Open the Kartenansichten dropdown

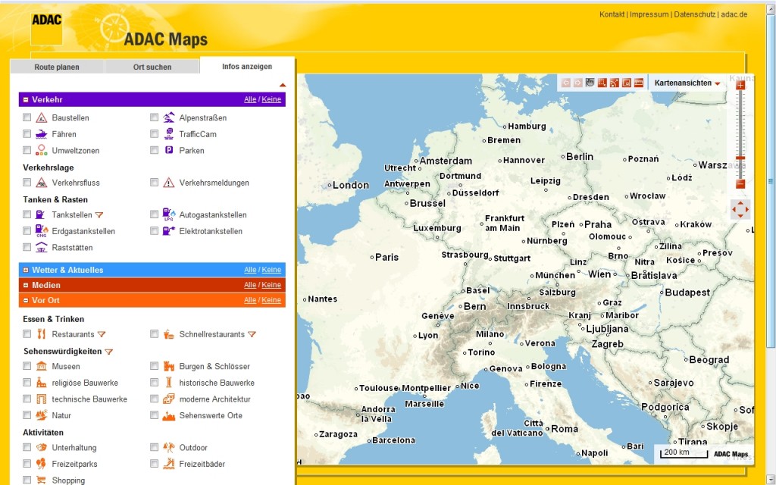click(x=687, y=83)
